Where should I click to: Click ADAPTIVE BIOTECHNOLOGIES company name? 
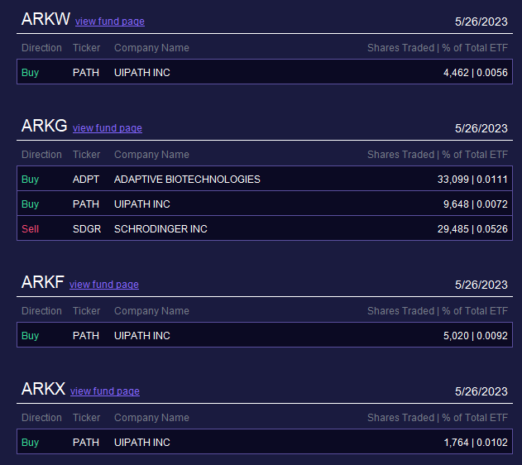point(187,180)
